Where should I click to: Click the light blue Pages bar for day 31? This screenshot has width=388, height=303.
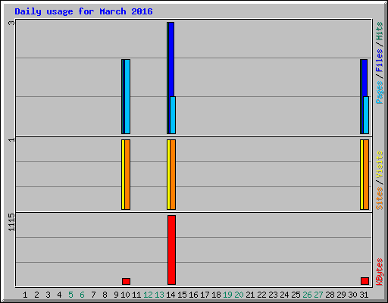pyautogui.click(x=366, y=115)
